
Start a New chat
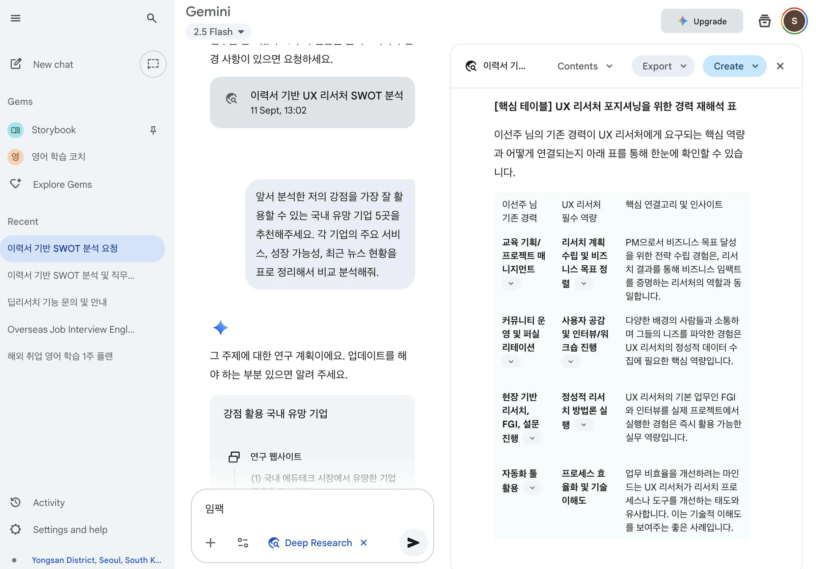(53, 64)
